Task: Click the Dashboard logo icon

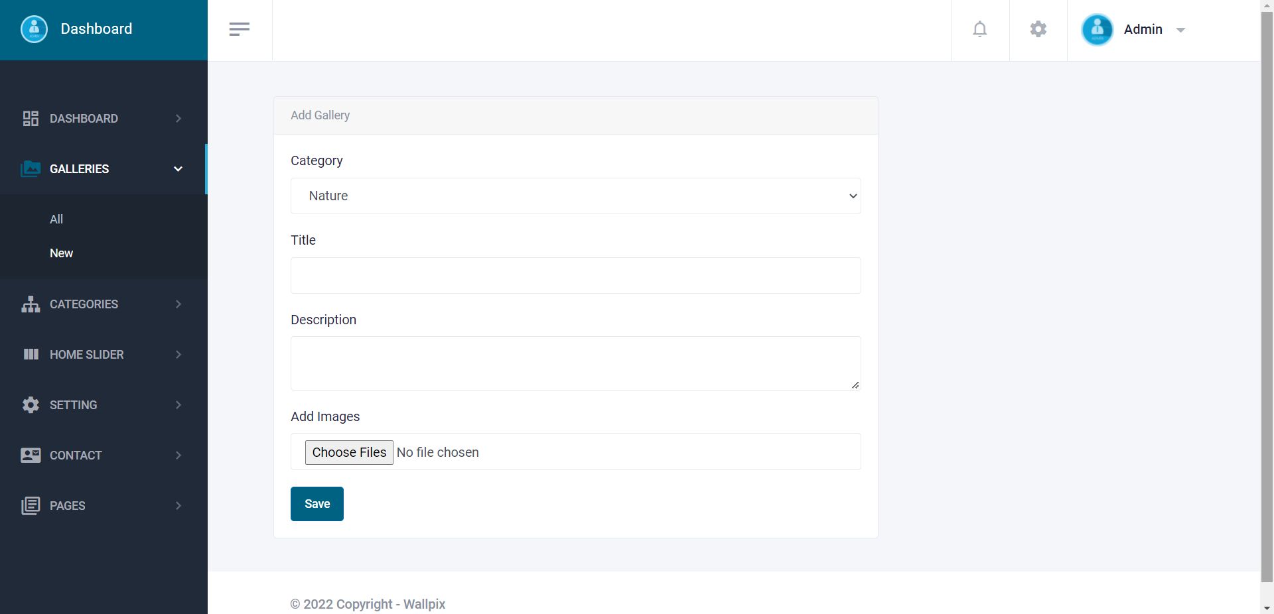Action: pyautogui.click(x=34, y=29)
